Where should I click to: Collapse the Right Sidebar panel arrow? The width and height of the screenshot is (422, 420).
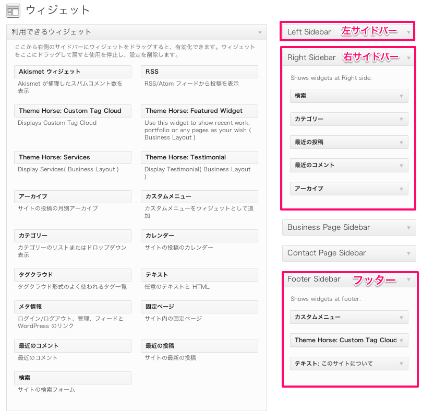point(408,58)
